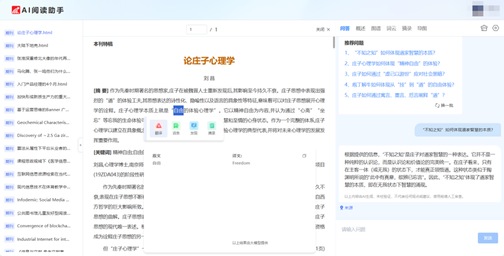The height and width of the screenshot is (256, 504).
Task: Open file 公共图书馆儿童友好型阅读...
Action: (x=44, y=213)
